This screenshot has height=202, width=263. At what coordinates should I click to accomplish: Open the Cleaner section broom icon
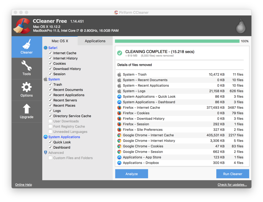point(27,44)
